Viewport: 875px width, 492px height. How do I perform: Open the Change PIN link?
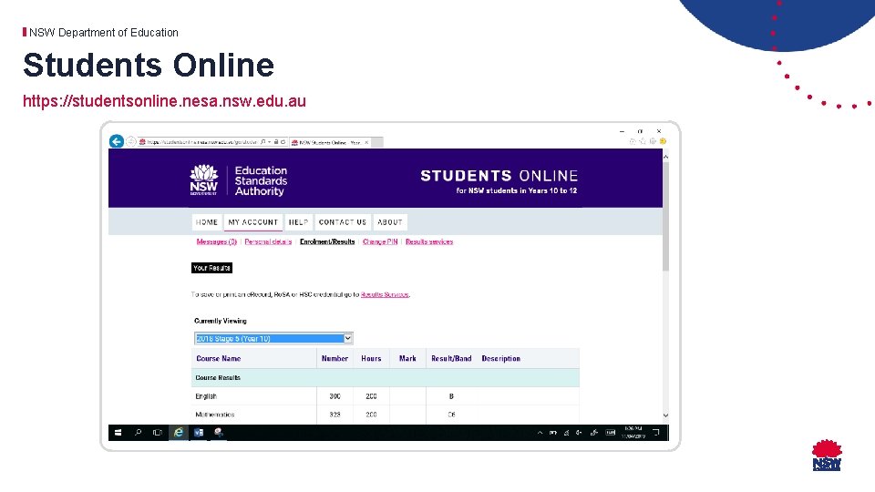tap(380, 241)
